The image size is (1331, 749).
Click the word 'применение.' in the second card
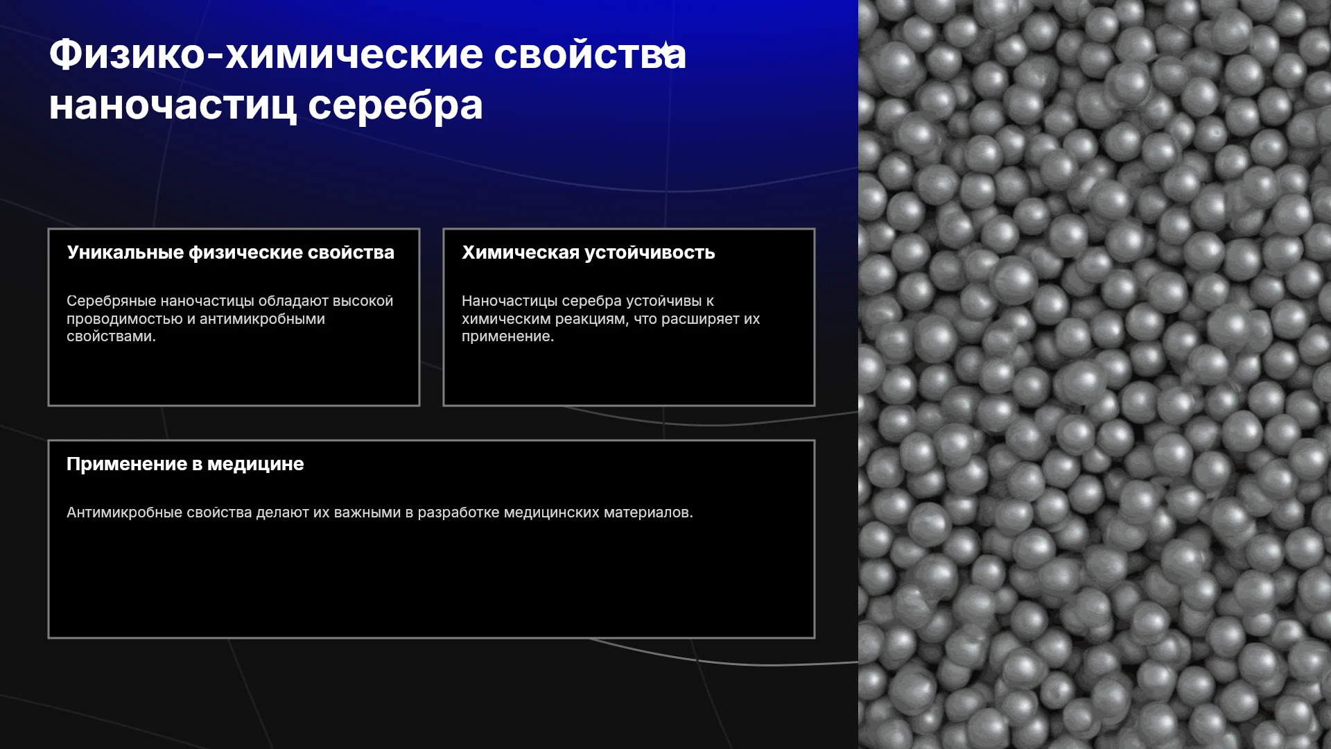(x=508, y=336)
